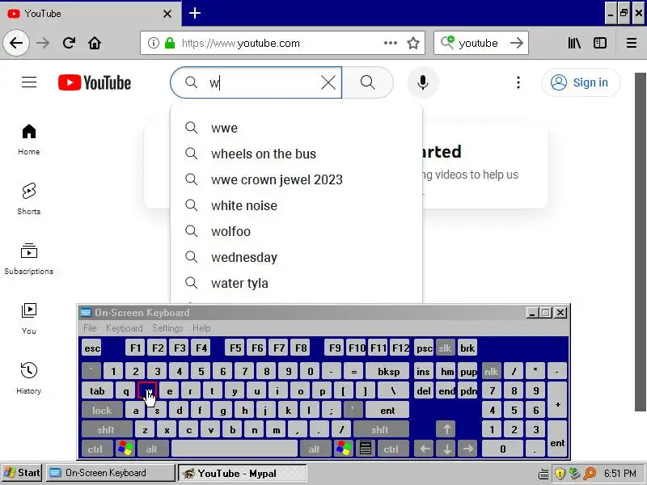Viewport: 647px width, 485px height.
Task: Select 'wwe crown jewel 2023' suggestion
Action: [x=296, y=179]
